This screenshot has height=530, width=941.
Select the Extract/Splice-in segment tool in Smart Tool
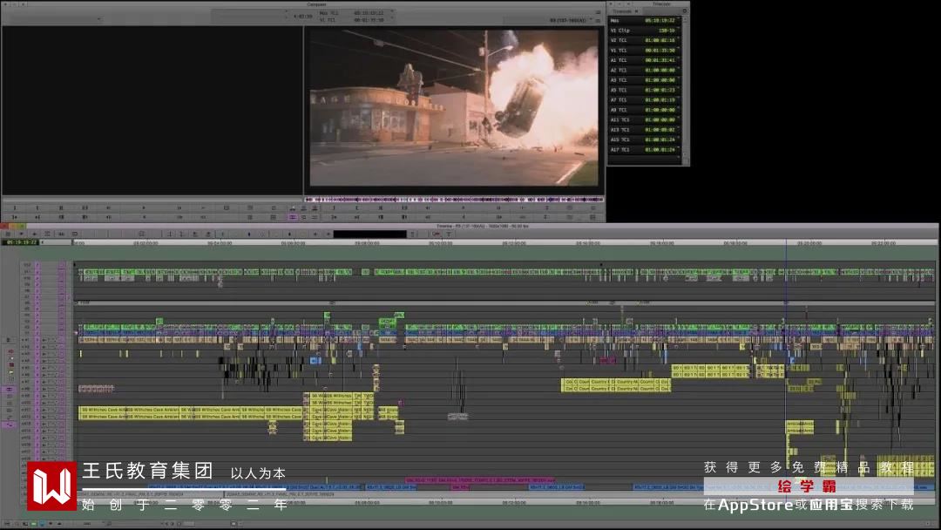coord(11,357)
